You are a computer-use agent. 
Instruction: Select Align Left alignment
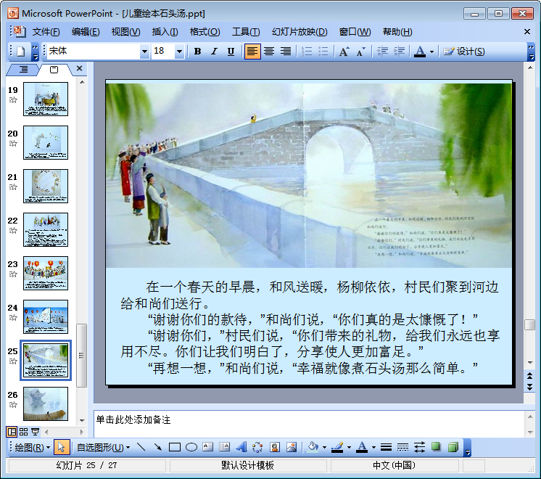tap(252, 52)
